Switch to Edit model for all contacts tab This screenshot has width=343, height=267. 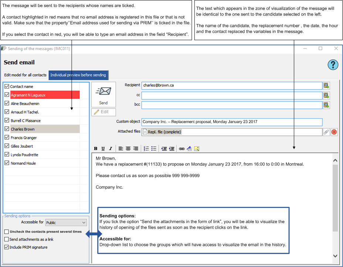[26, 75]
